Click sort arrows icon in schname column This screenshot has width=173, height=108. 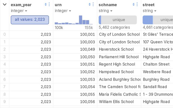point(134,4)
